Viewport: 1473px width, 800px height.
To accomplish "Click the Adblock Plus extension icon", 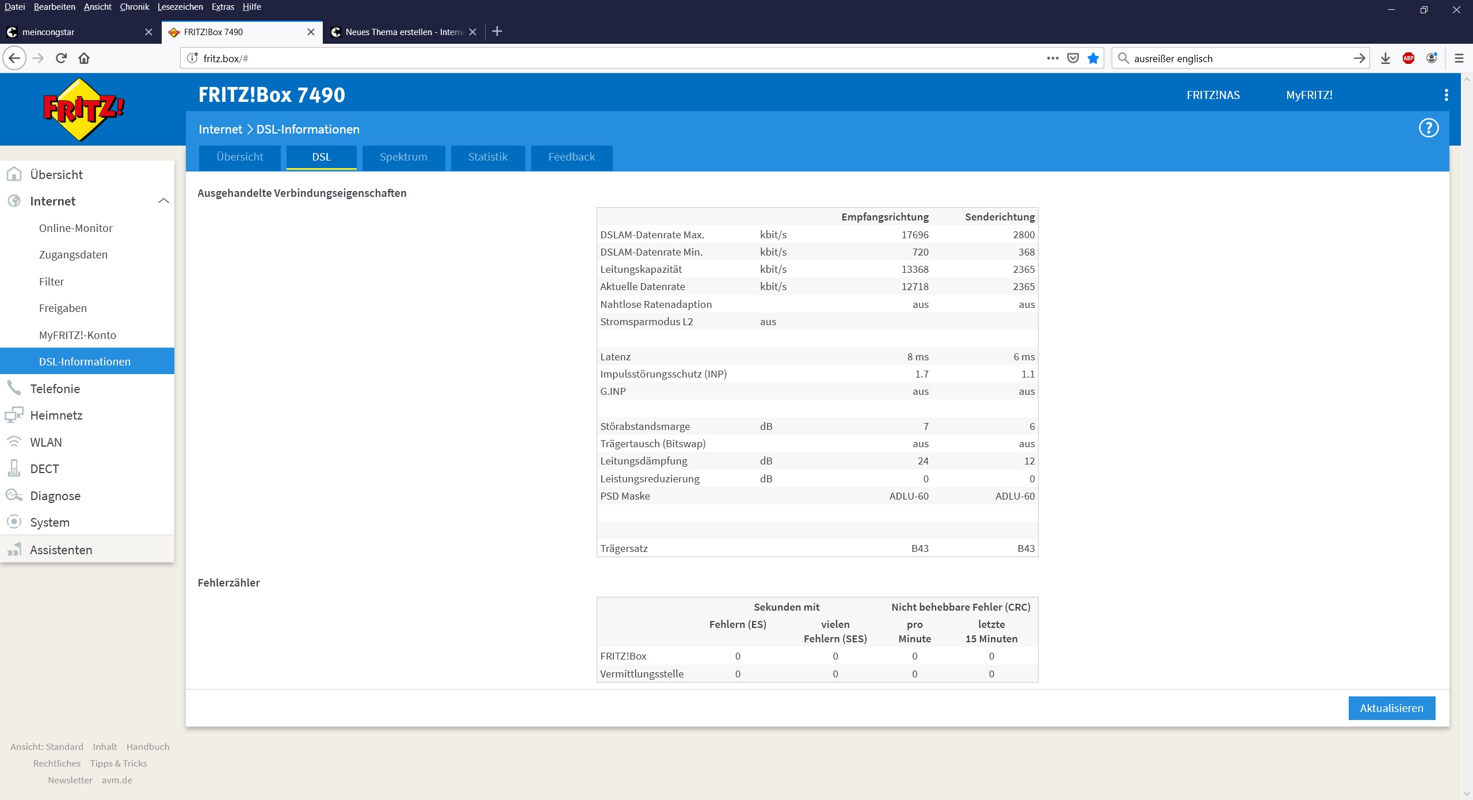I will click(1408, 58).
